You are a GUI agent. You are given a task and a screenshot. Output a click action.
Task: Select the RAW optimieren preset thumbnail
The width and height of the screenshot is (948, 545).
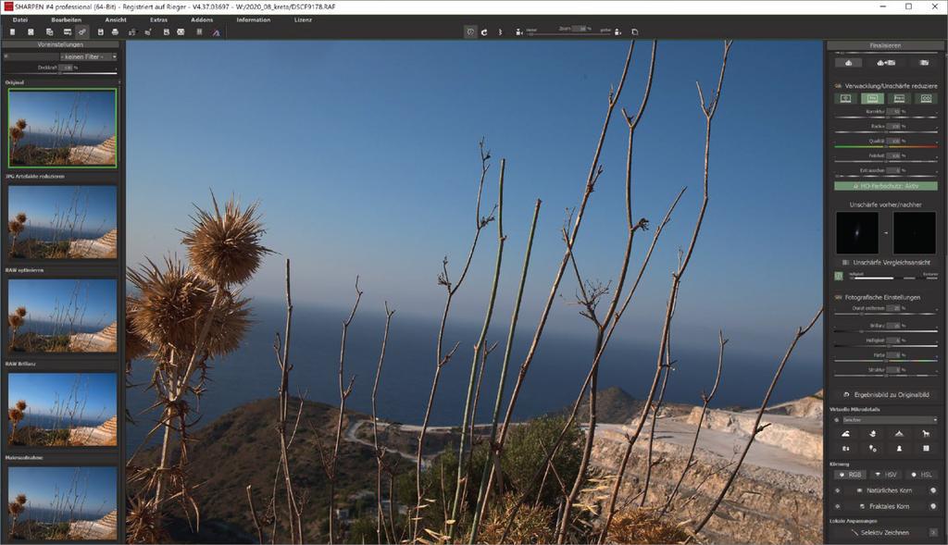[x=62, y=316]
